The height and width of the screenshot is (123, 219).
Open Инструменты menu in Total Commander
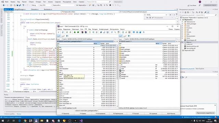(114, 29)
